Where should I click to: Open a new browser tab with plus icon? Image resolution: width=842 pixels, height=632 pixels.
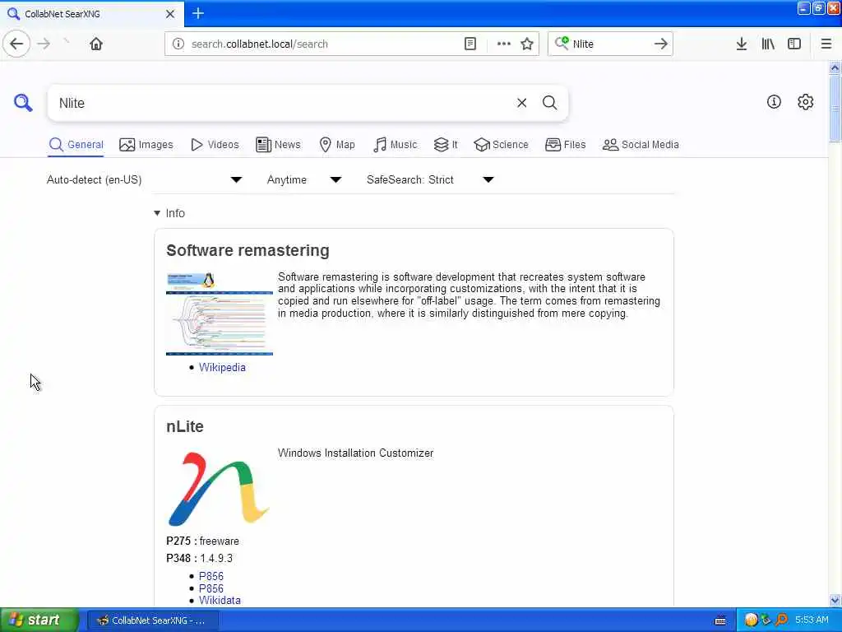198,13
